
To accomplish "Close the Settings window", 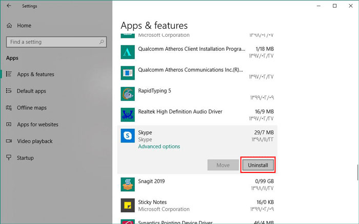I will (350, 6).
